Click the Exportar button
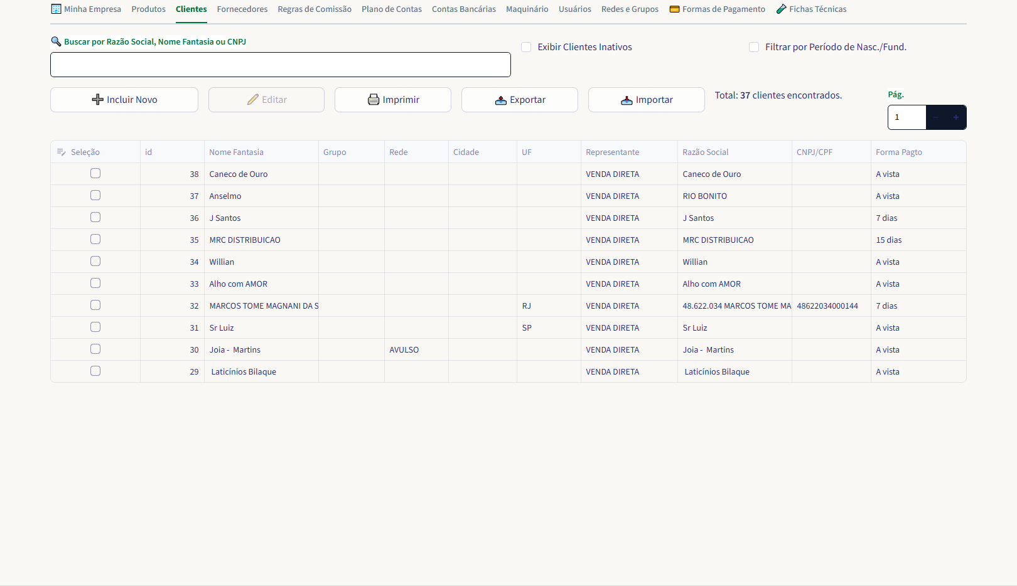Screen dimensions: 1017x586 [520, 100]
